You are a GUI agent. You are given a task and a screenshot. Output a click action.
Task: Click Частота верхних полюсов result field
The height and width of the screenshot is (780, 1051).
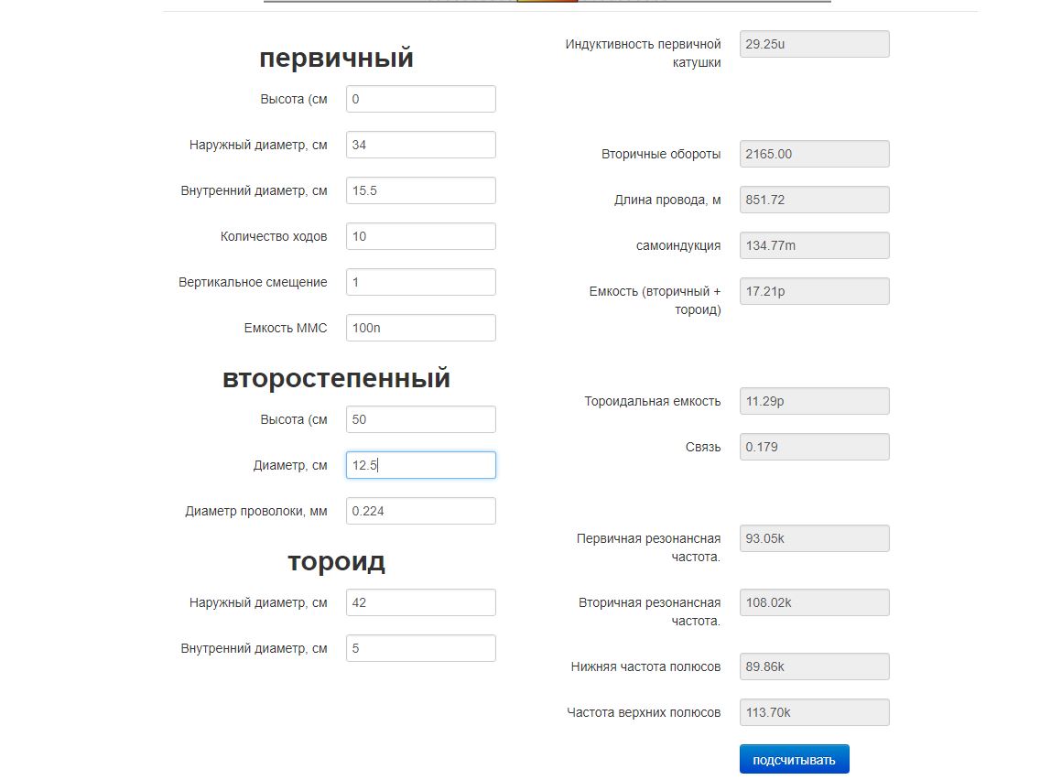click(x=815, y=712)
